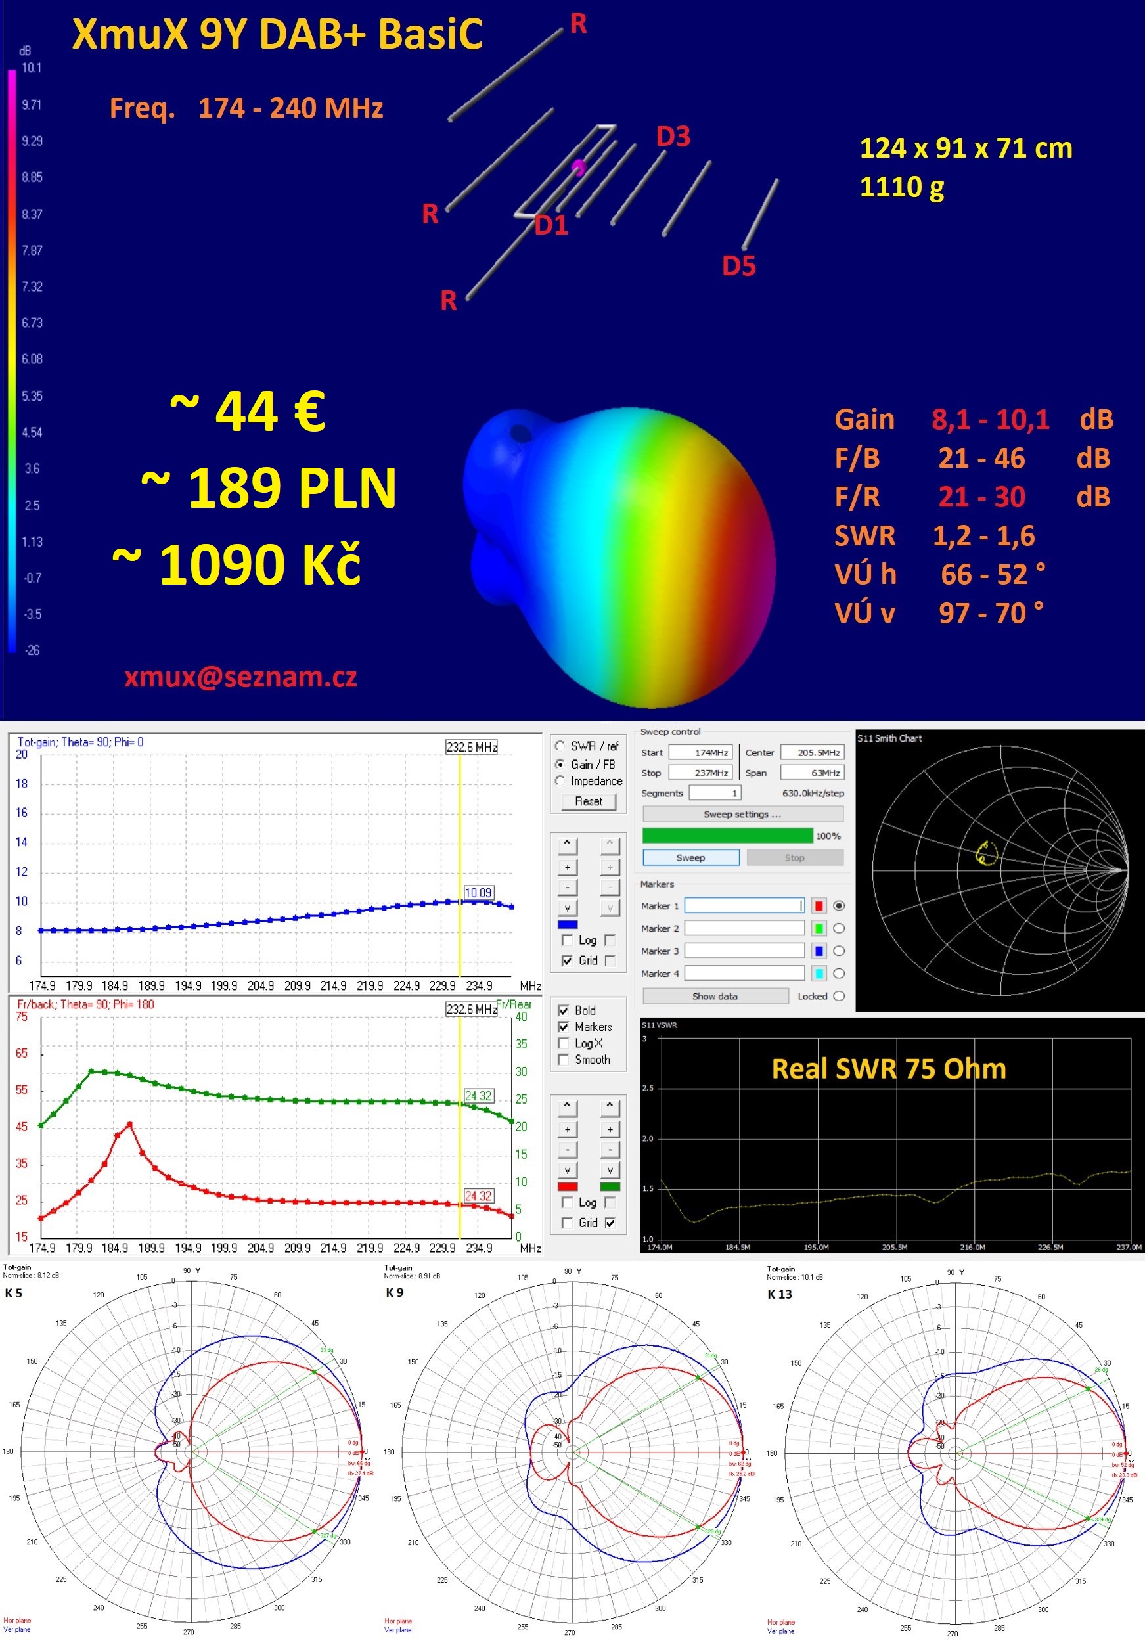This screenshot has height=1643, width=1145.
Task: Click the xmux@seznam.cz email text
Action: coord(240,677)
